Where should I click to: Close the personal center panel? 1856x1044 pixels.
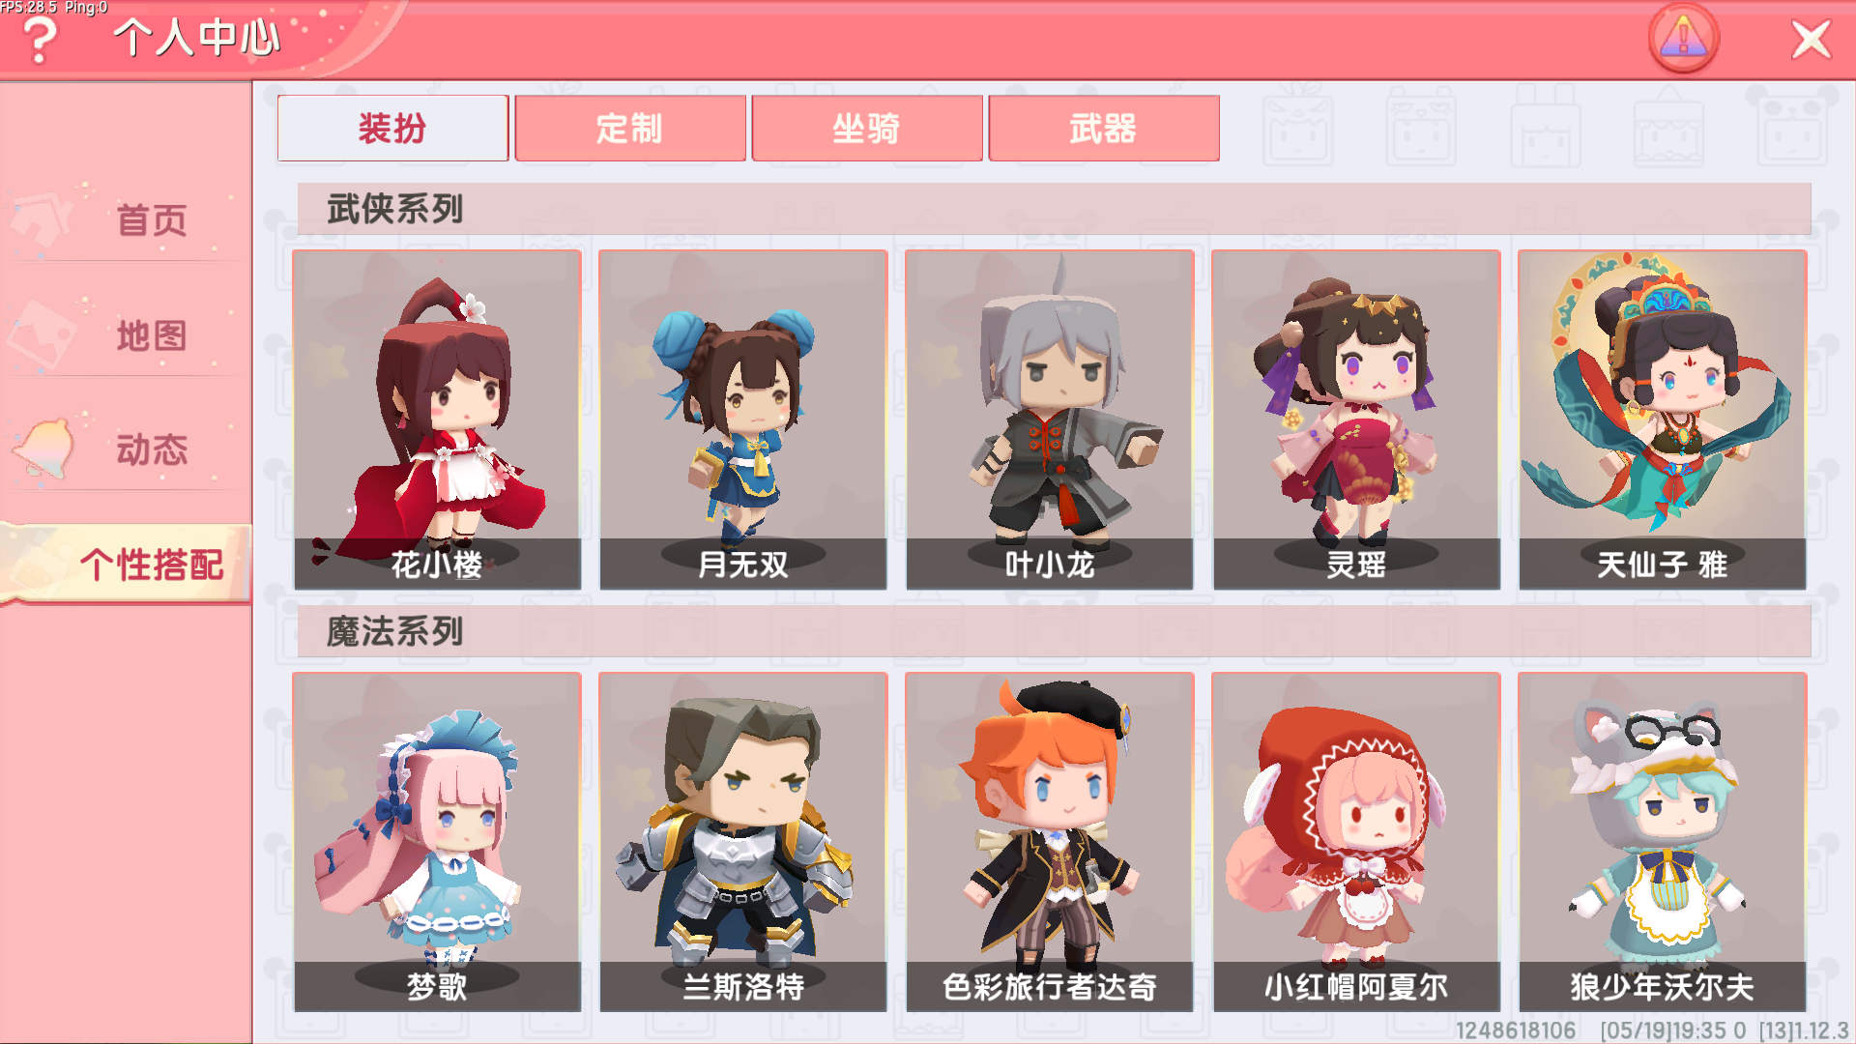coord(1811,41)
